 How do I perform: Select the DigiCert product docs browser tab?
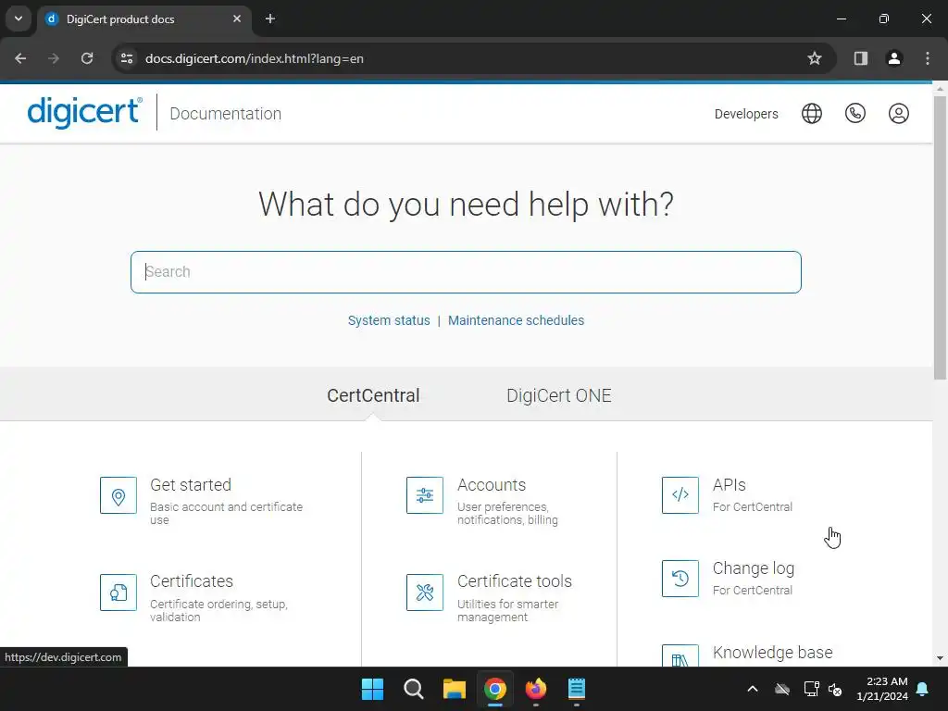[x=143, y=19]
